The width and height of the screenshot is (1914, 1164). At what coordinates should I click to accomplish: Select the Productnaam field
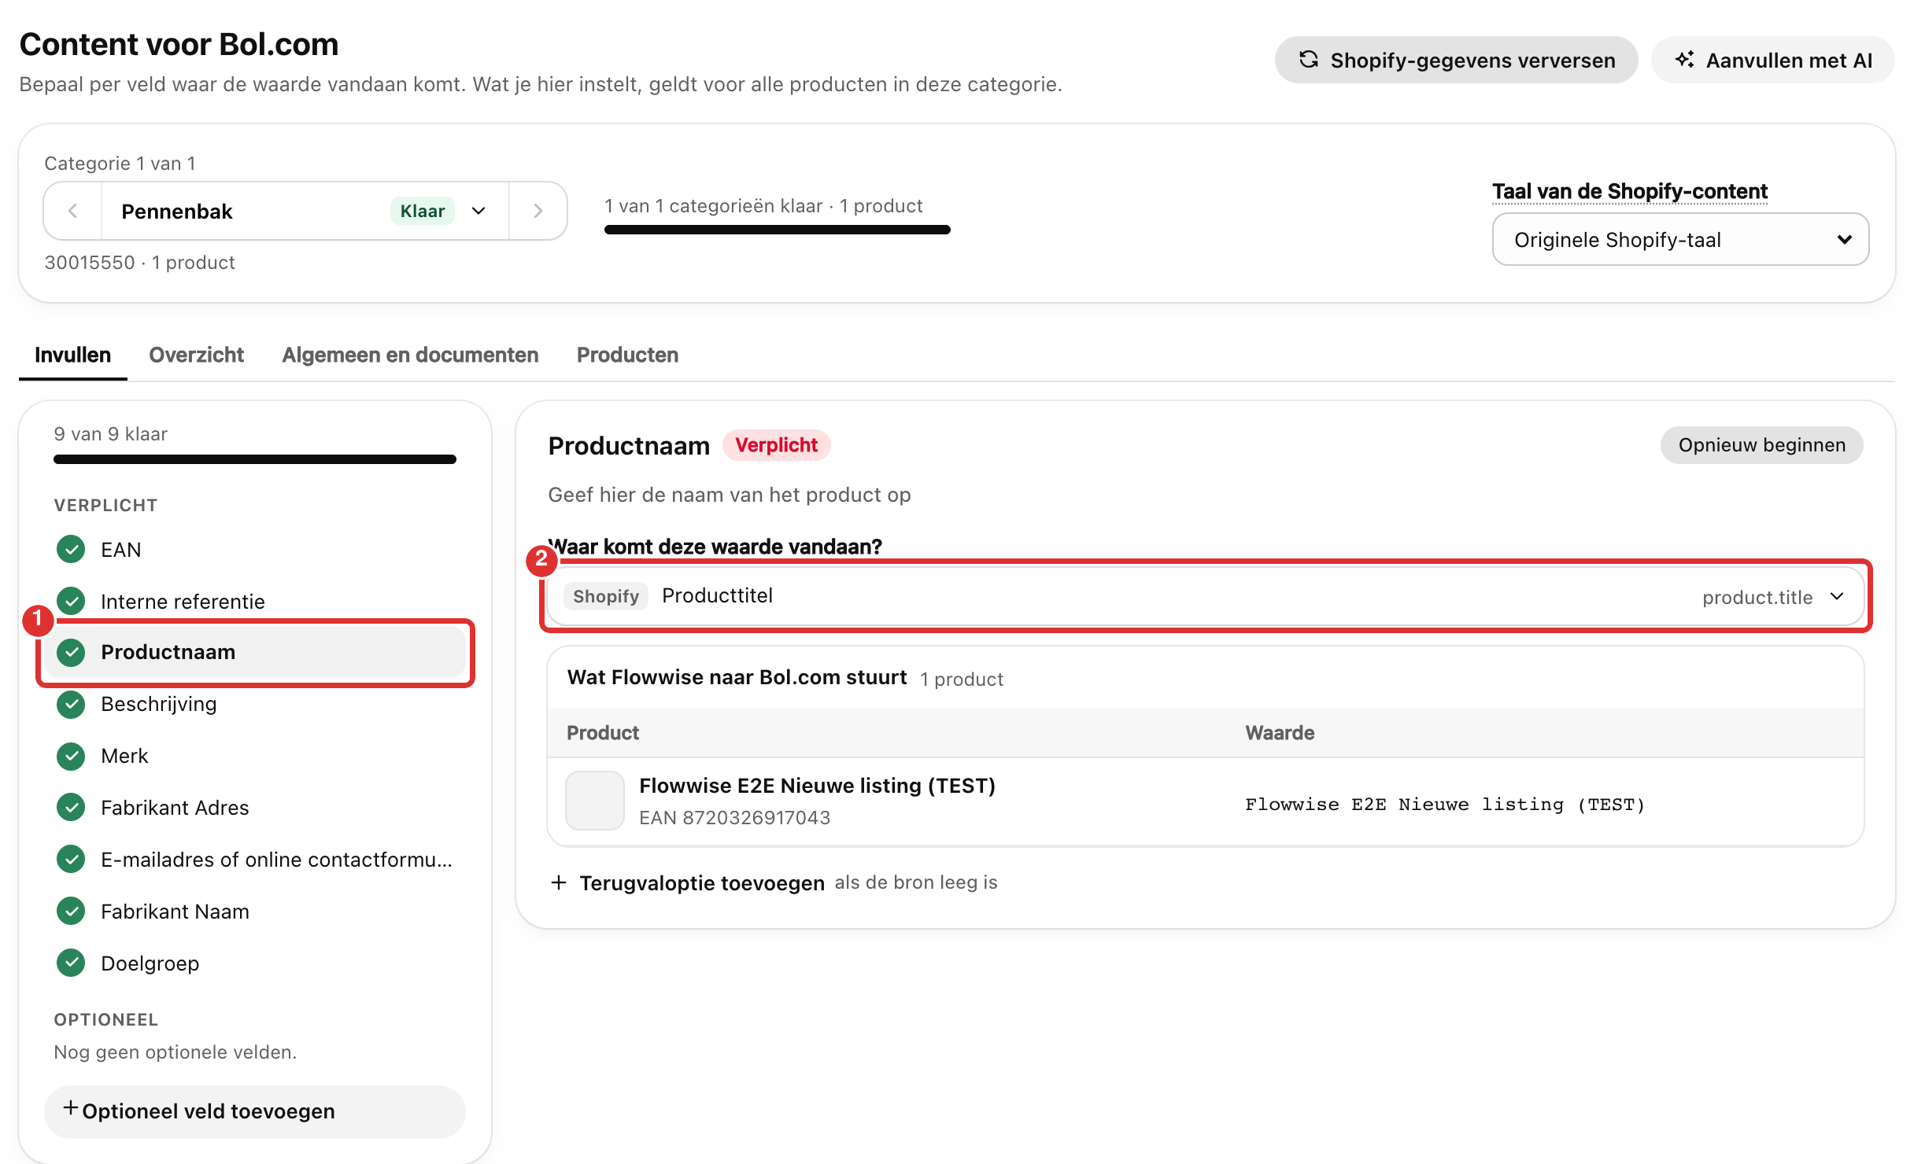pos(254,652)
